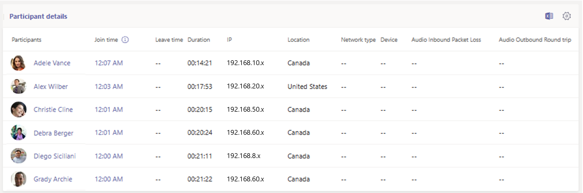Click Grady Archie's profile picture
Viewport: 583px width, 193px height.
(x=19, y=179)
